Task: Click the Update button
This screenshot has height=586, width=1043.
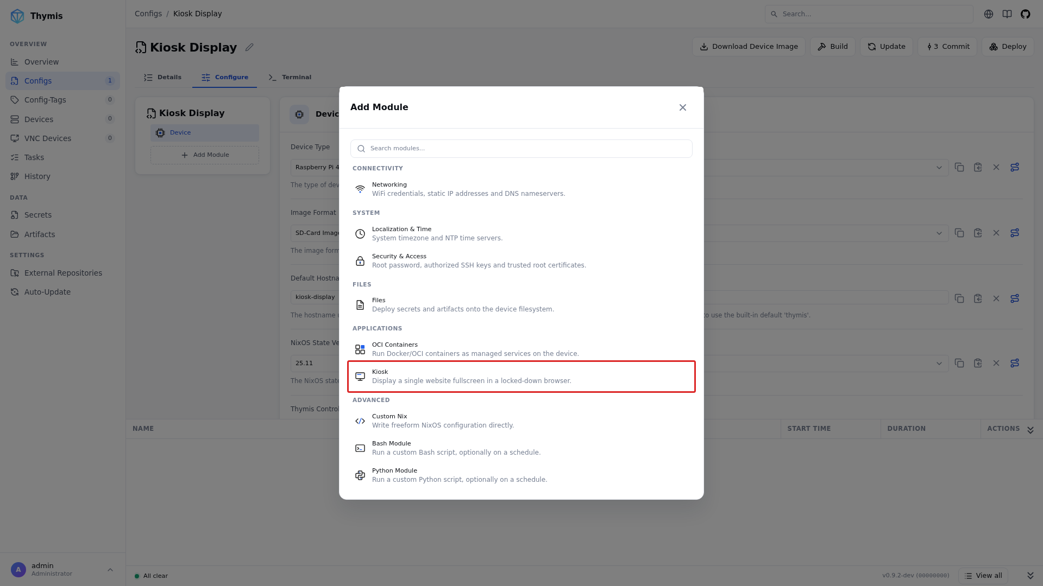Action: 887,47
